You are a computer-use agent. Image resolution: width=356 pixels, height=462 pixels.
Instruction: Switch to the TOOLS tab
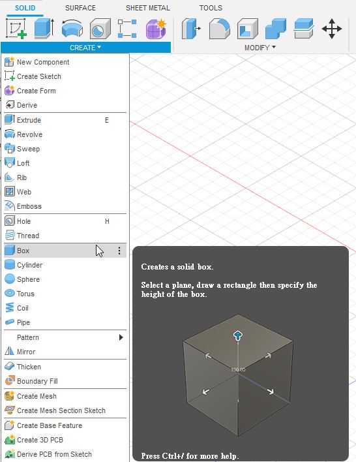[211, 8]
